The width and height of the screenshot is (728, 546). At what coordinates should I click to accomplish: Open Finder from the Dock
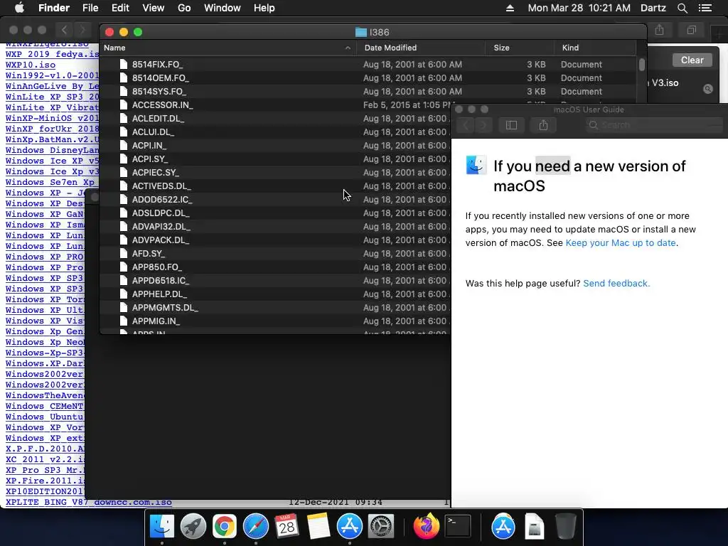pos(162,527)
